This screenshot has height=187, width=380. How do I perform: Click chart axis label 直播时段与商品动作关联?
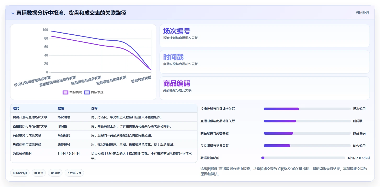(x=58, y=81)
